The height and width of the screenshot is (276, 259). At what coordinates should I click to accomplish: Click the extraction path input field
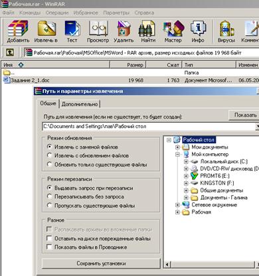tap(149, 126)
